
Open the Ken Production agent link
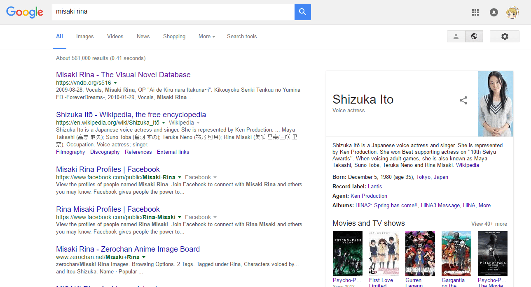369,196
